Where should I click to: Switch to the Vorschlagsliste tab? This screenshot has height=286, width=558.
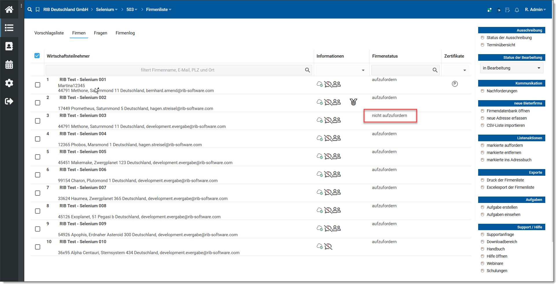[x=49, y=33]
